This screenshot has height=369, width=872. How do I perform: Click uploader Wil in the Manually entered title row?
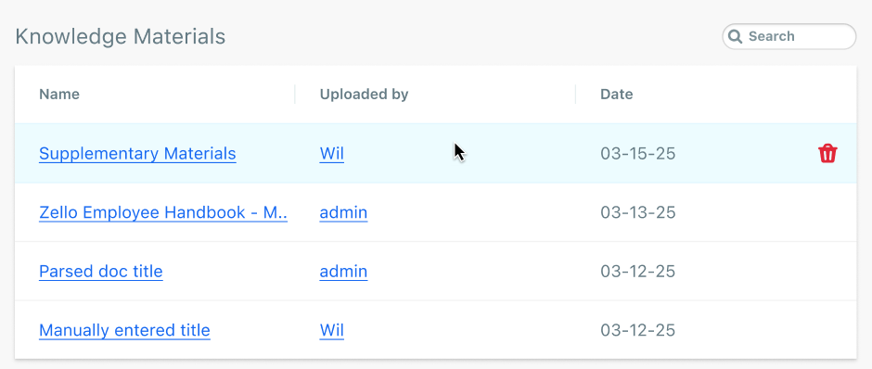tap(331, 331)
